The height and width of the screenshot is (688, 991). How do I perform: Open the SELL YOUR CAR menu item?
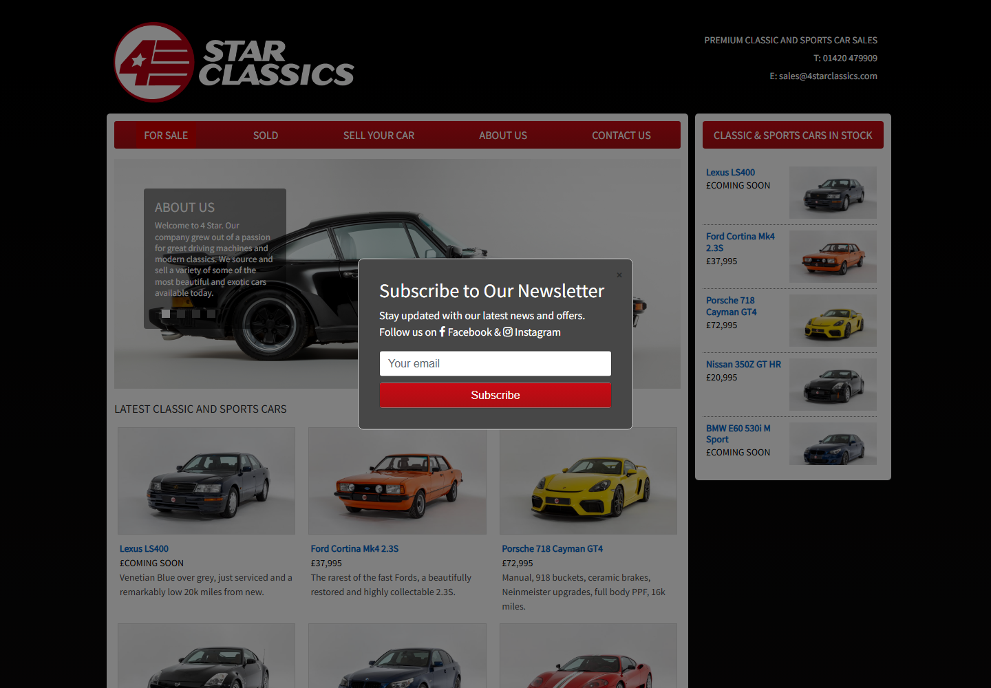pos(379,136)
